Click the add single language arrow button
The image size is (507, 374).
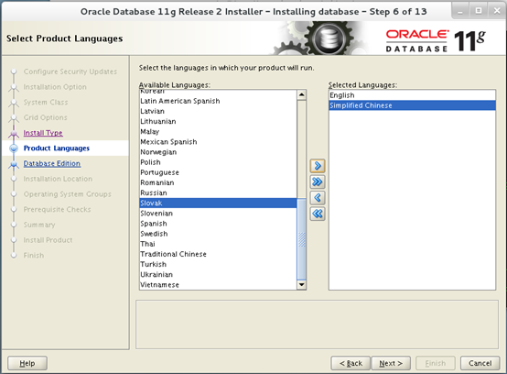[x=318, y=166]
